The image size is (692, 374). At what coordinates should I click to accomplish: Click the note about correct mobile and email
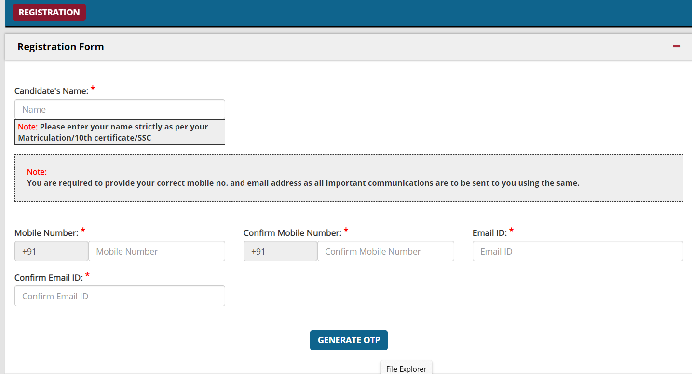303,183
